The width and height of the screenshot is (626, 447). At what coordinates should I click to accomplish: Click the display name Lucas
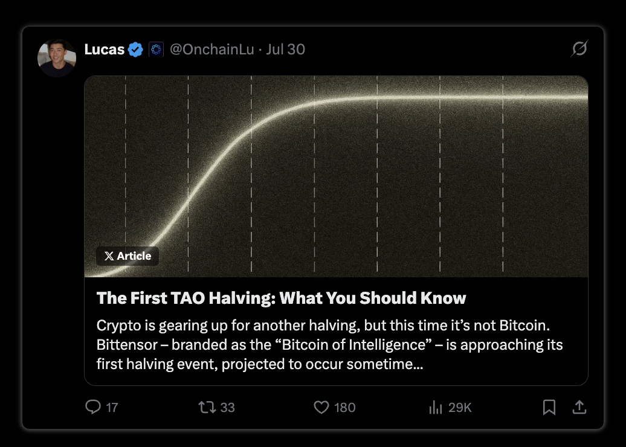pos(104,50)
